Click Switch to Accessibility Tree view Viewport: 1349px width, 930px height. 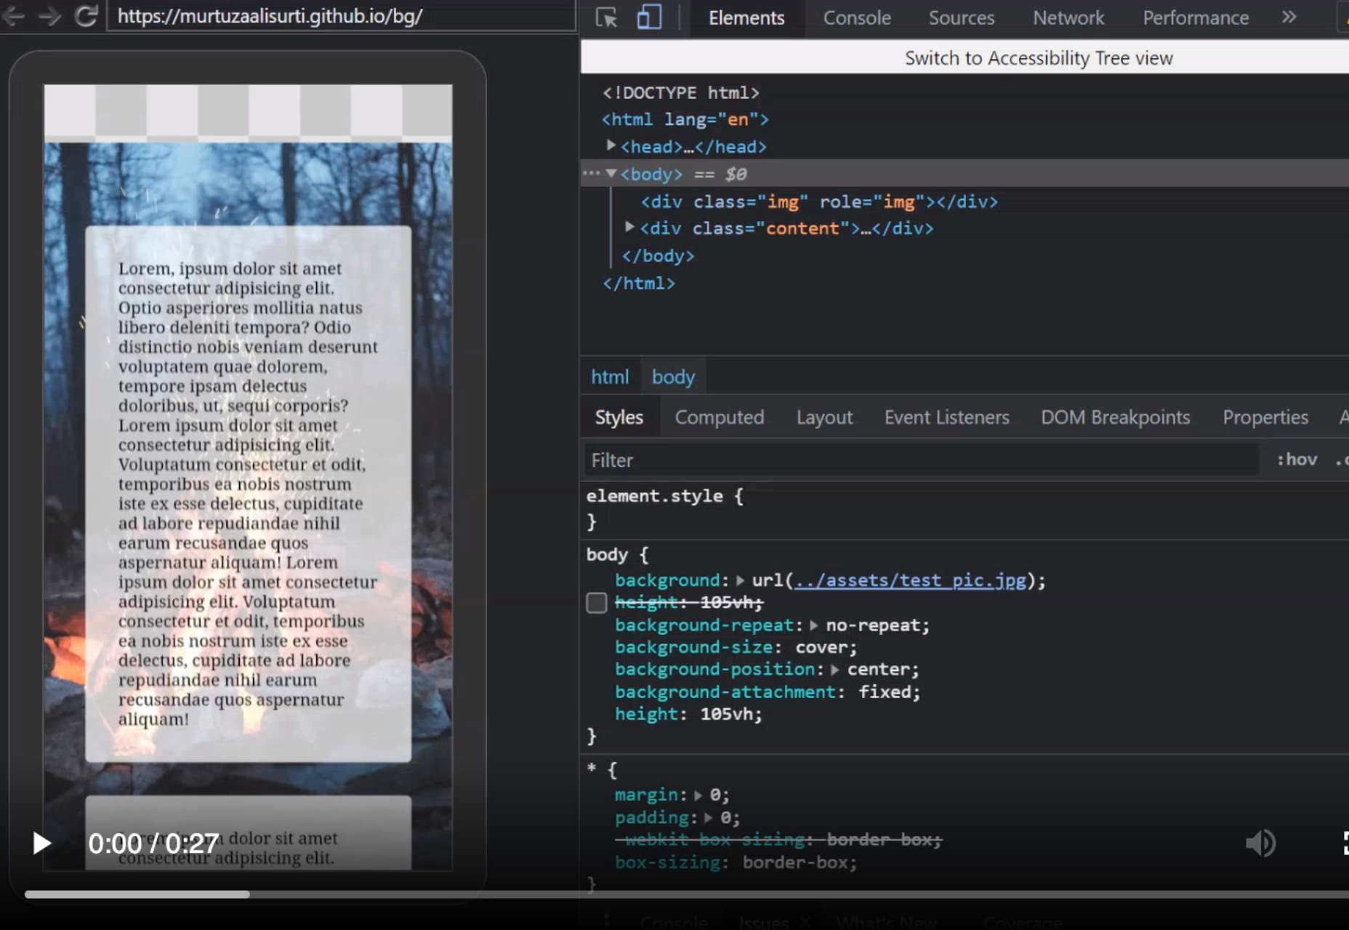1038,58
